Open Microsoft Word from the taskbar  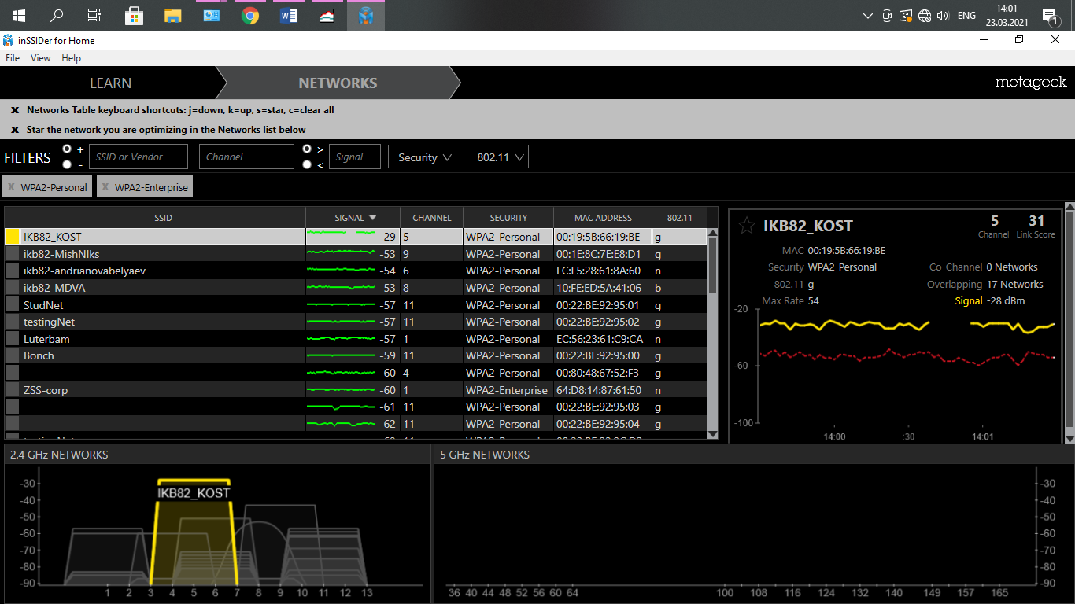pos(289,16)
